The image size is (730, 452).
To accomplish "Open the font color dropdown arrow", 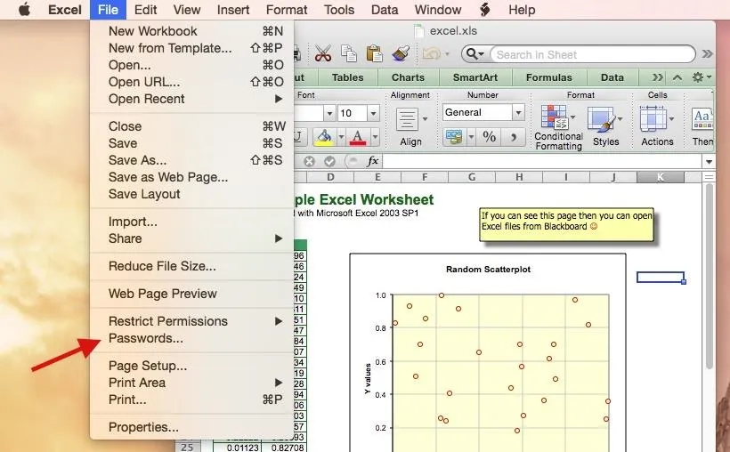I will pyautogui.click(x=375, y=137).
